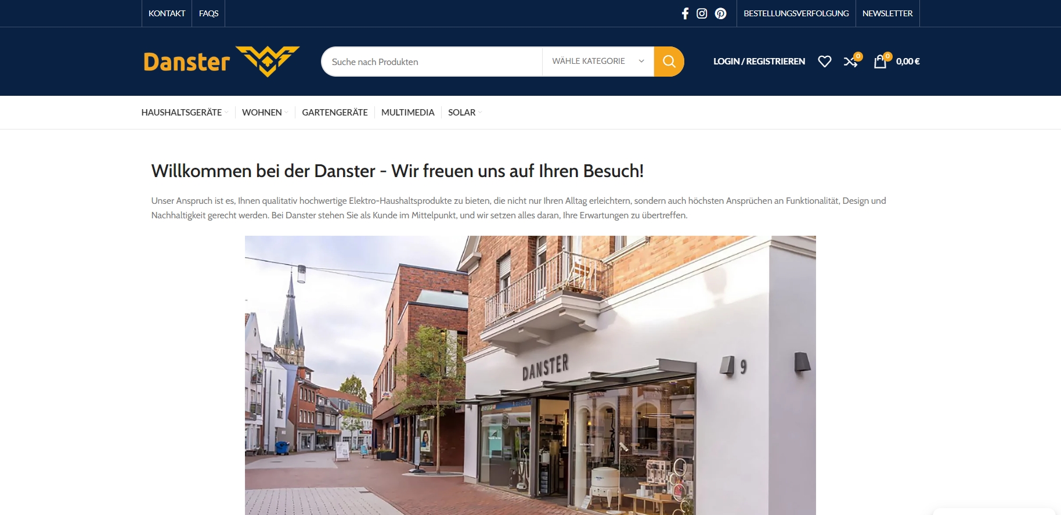The image size is (1061, 515).
Task: Click the Danster logo
Action: pyautogui.click(x=222, y=62)
